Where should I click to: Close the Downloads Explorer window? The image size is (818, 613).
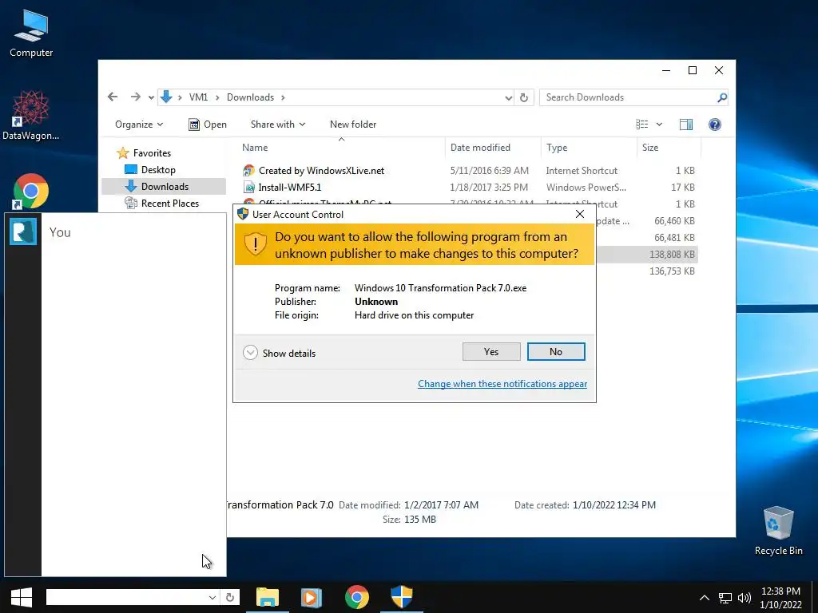click(719, 70)
